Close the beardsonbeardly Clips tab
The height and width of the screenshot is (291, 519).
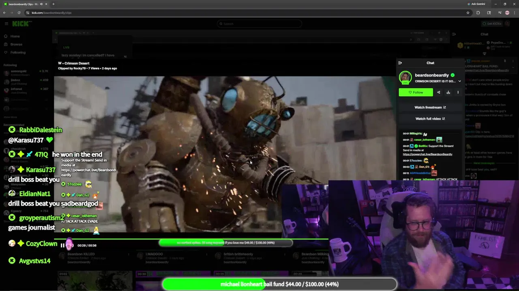coord(46,4)
